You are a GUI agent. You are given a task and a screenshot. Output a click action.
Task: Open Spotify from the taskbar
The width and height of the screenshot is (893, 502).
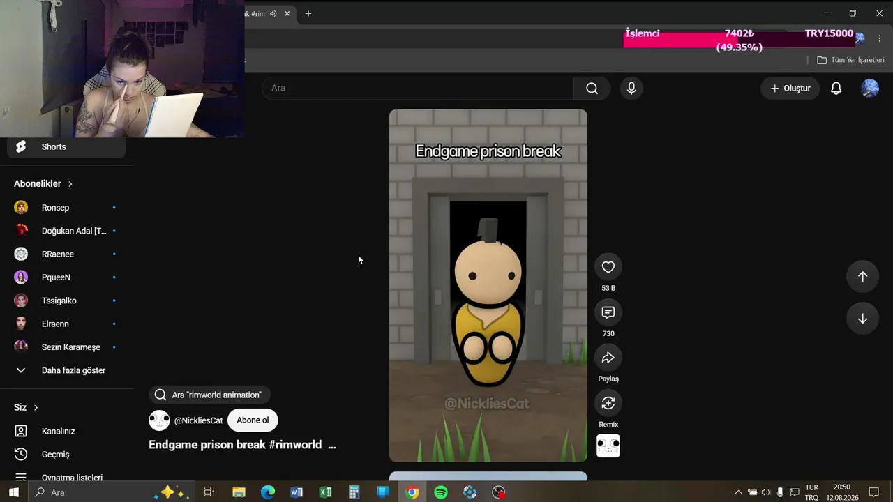pyautogui.click(x=441, y=492)
